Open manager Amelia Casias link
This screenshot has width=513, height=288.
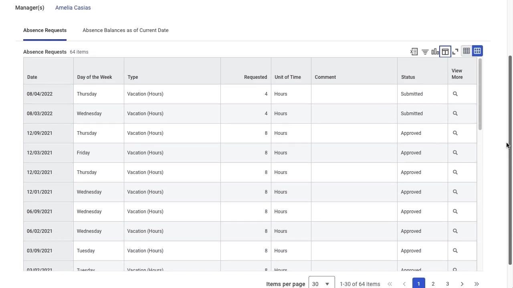click(73, 8)
